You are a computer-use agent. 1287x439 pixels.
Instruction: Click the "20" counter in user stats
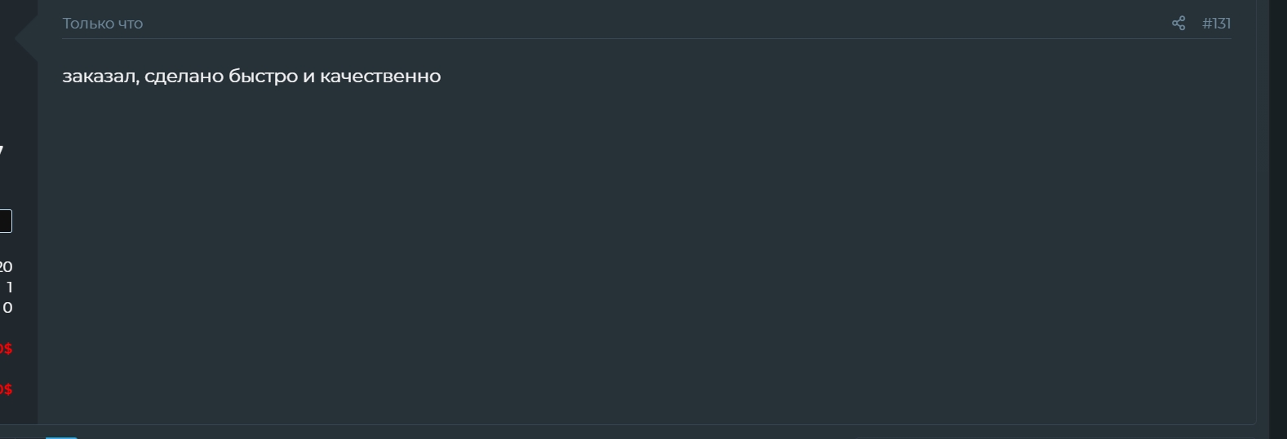6,267
